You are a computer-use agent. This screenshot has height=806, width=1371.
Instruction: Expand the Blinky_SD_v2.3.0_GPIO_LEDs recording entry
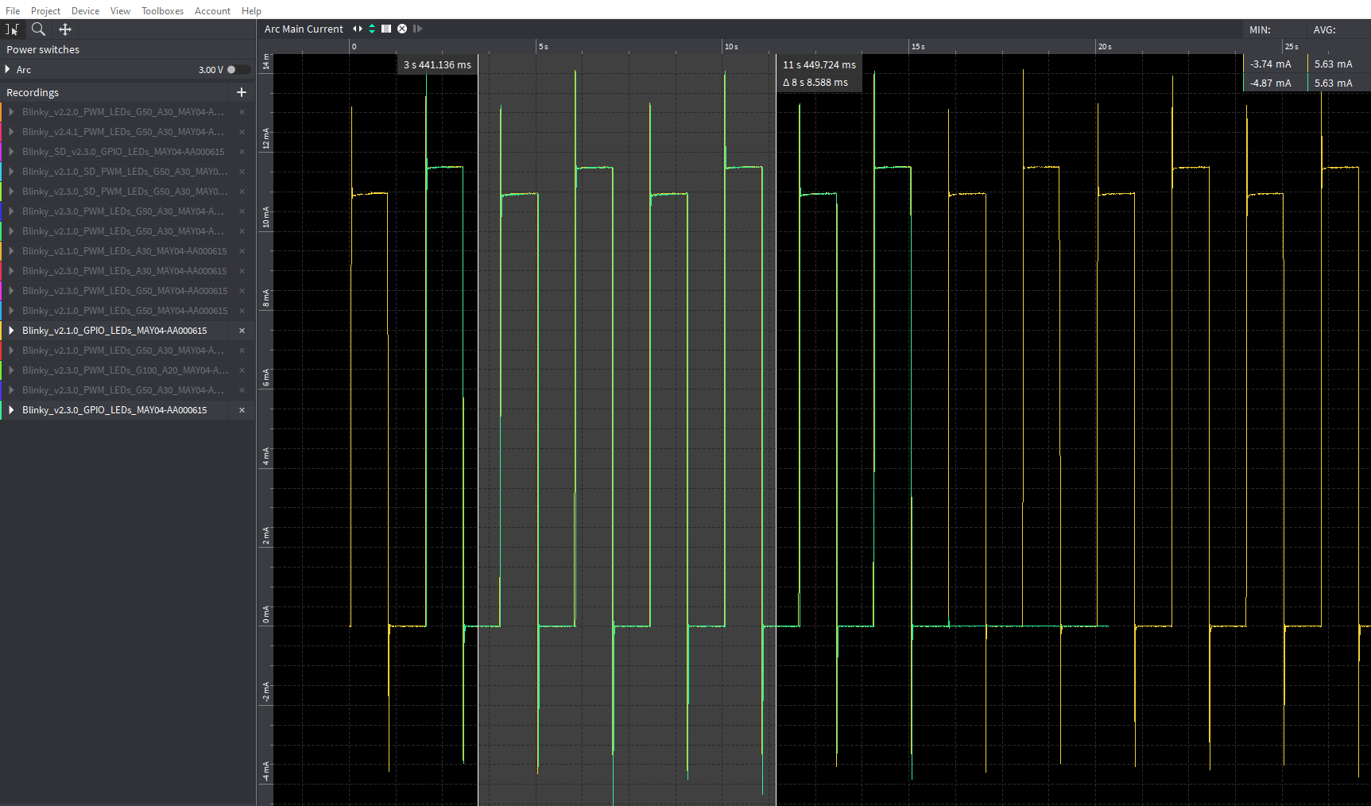coord(10,151)
